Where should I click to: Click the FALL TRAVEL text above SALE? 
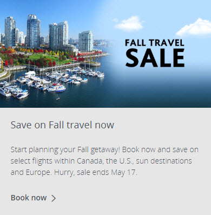pyautogui.click(x=155, y=43)
